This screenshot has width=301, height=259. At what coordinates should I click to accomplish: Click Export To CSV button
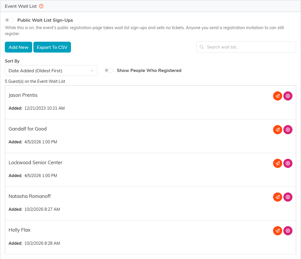52,47
